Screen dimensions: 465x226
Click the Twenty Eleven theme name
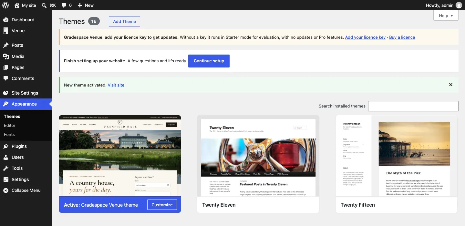coord(219,205)
